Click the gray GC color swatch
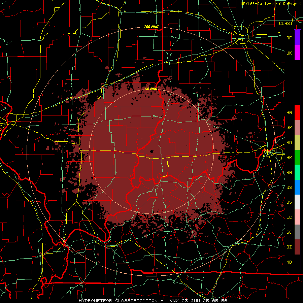 coord(297,232)
